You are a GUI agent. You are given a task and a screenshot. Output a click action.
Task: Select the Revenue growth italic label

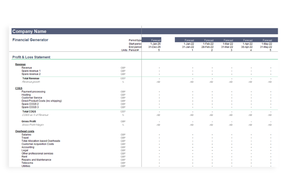pyautogui.click(x=31, y=82)
